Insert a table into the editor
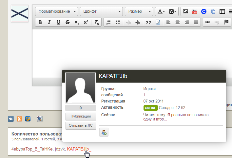Screen dimensions: 232x158 point(222,11)
